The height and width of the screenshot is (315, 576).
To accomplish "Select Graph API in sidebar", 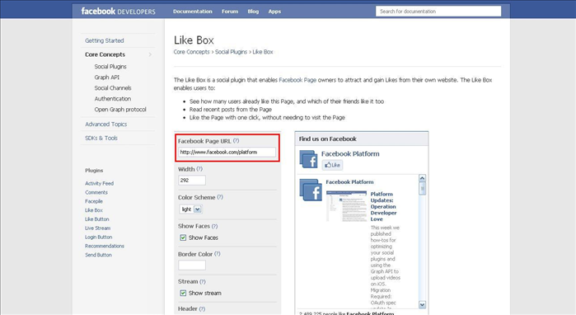I will pyautogui.click(x=106, y=78).
